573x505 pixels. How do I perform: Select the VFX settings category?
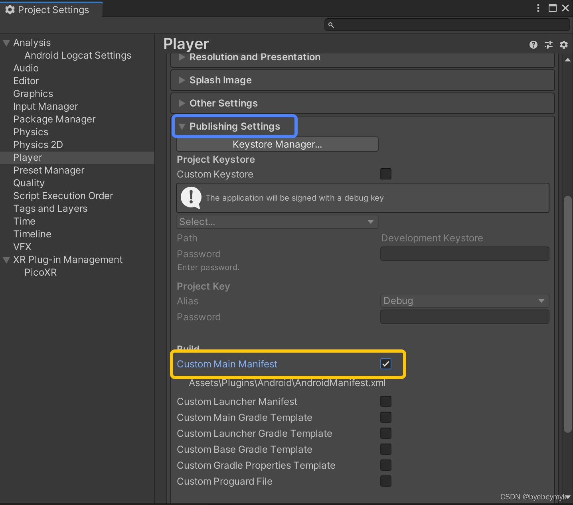[x=22, y=247]
